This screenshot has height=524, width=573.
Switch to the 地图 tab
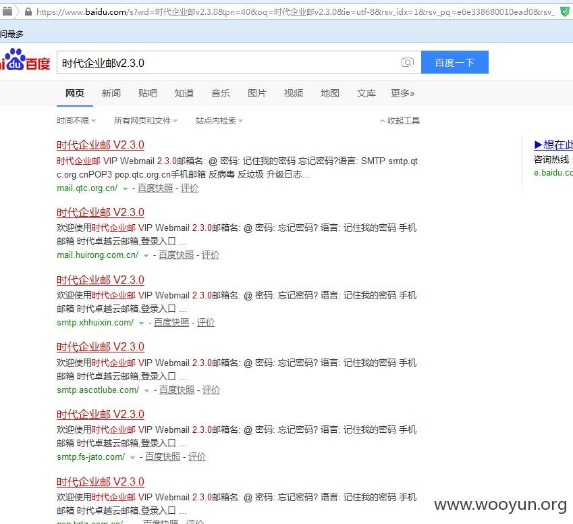(x=330, y=93)
